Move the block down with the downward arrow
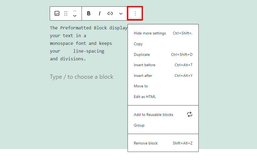 (75, 16)
